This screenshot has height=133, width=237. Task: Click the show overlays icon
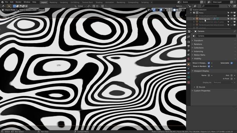[161, 10]
